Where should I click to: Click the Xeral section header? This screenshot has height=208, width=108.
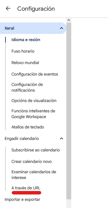33,28
